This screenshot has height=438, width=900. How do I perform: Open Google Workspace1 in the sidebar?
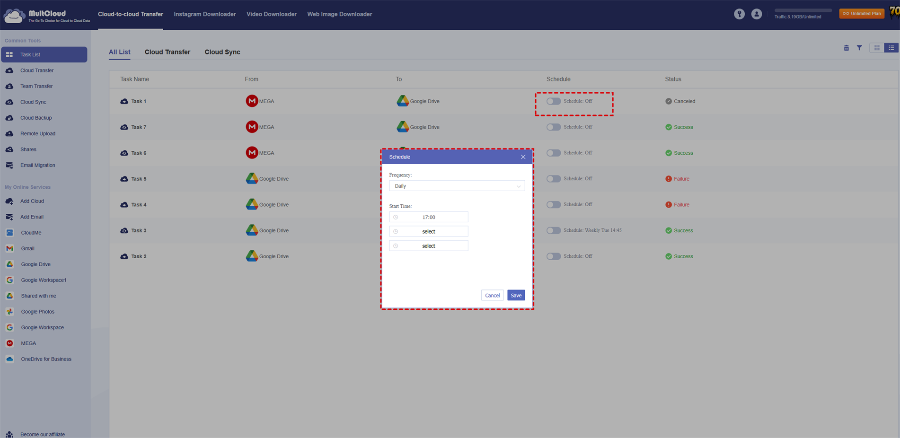coord(44,280)
